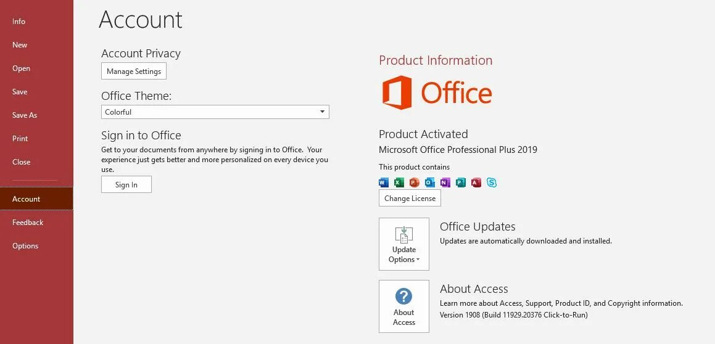Click the Access product icon
This screenshot has width=715, height=344.
(476, 182)
